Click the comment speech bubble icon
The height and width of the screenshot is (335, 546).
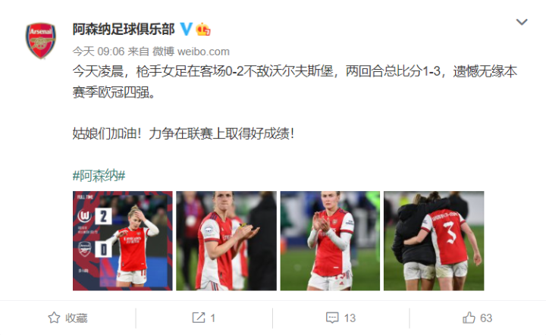(x=332, y=318)
